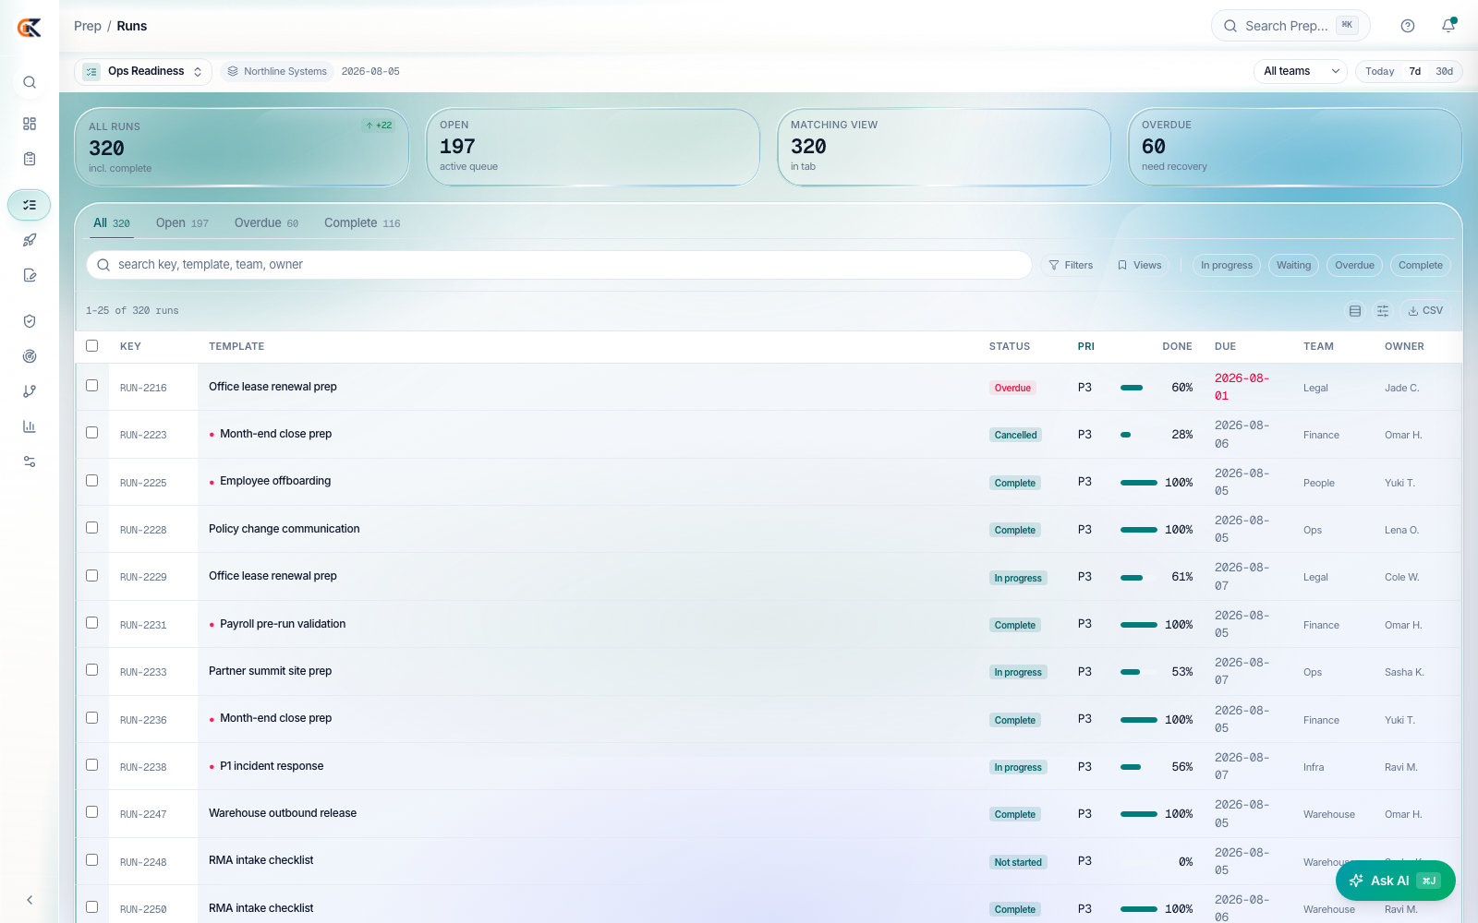Open Policy change communication run
Image resolution: width=1478 pixels, height=923 pixels.
(284, 529)
